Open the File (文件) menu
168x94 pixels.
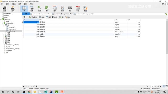pyautogui.click(x=2, y=4)
